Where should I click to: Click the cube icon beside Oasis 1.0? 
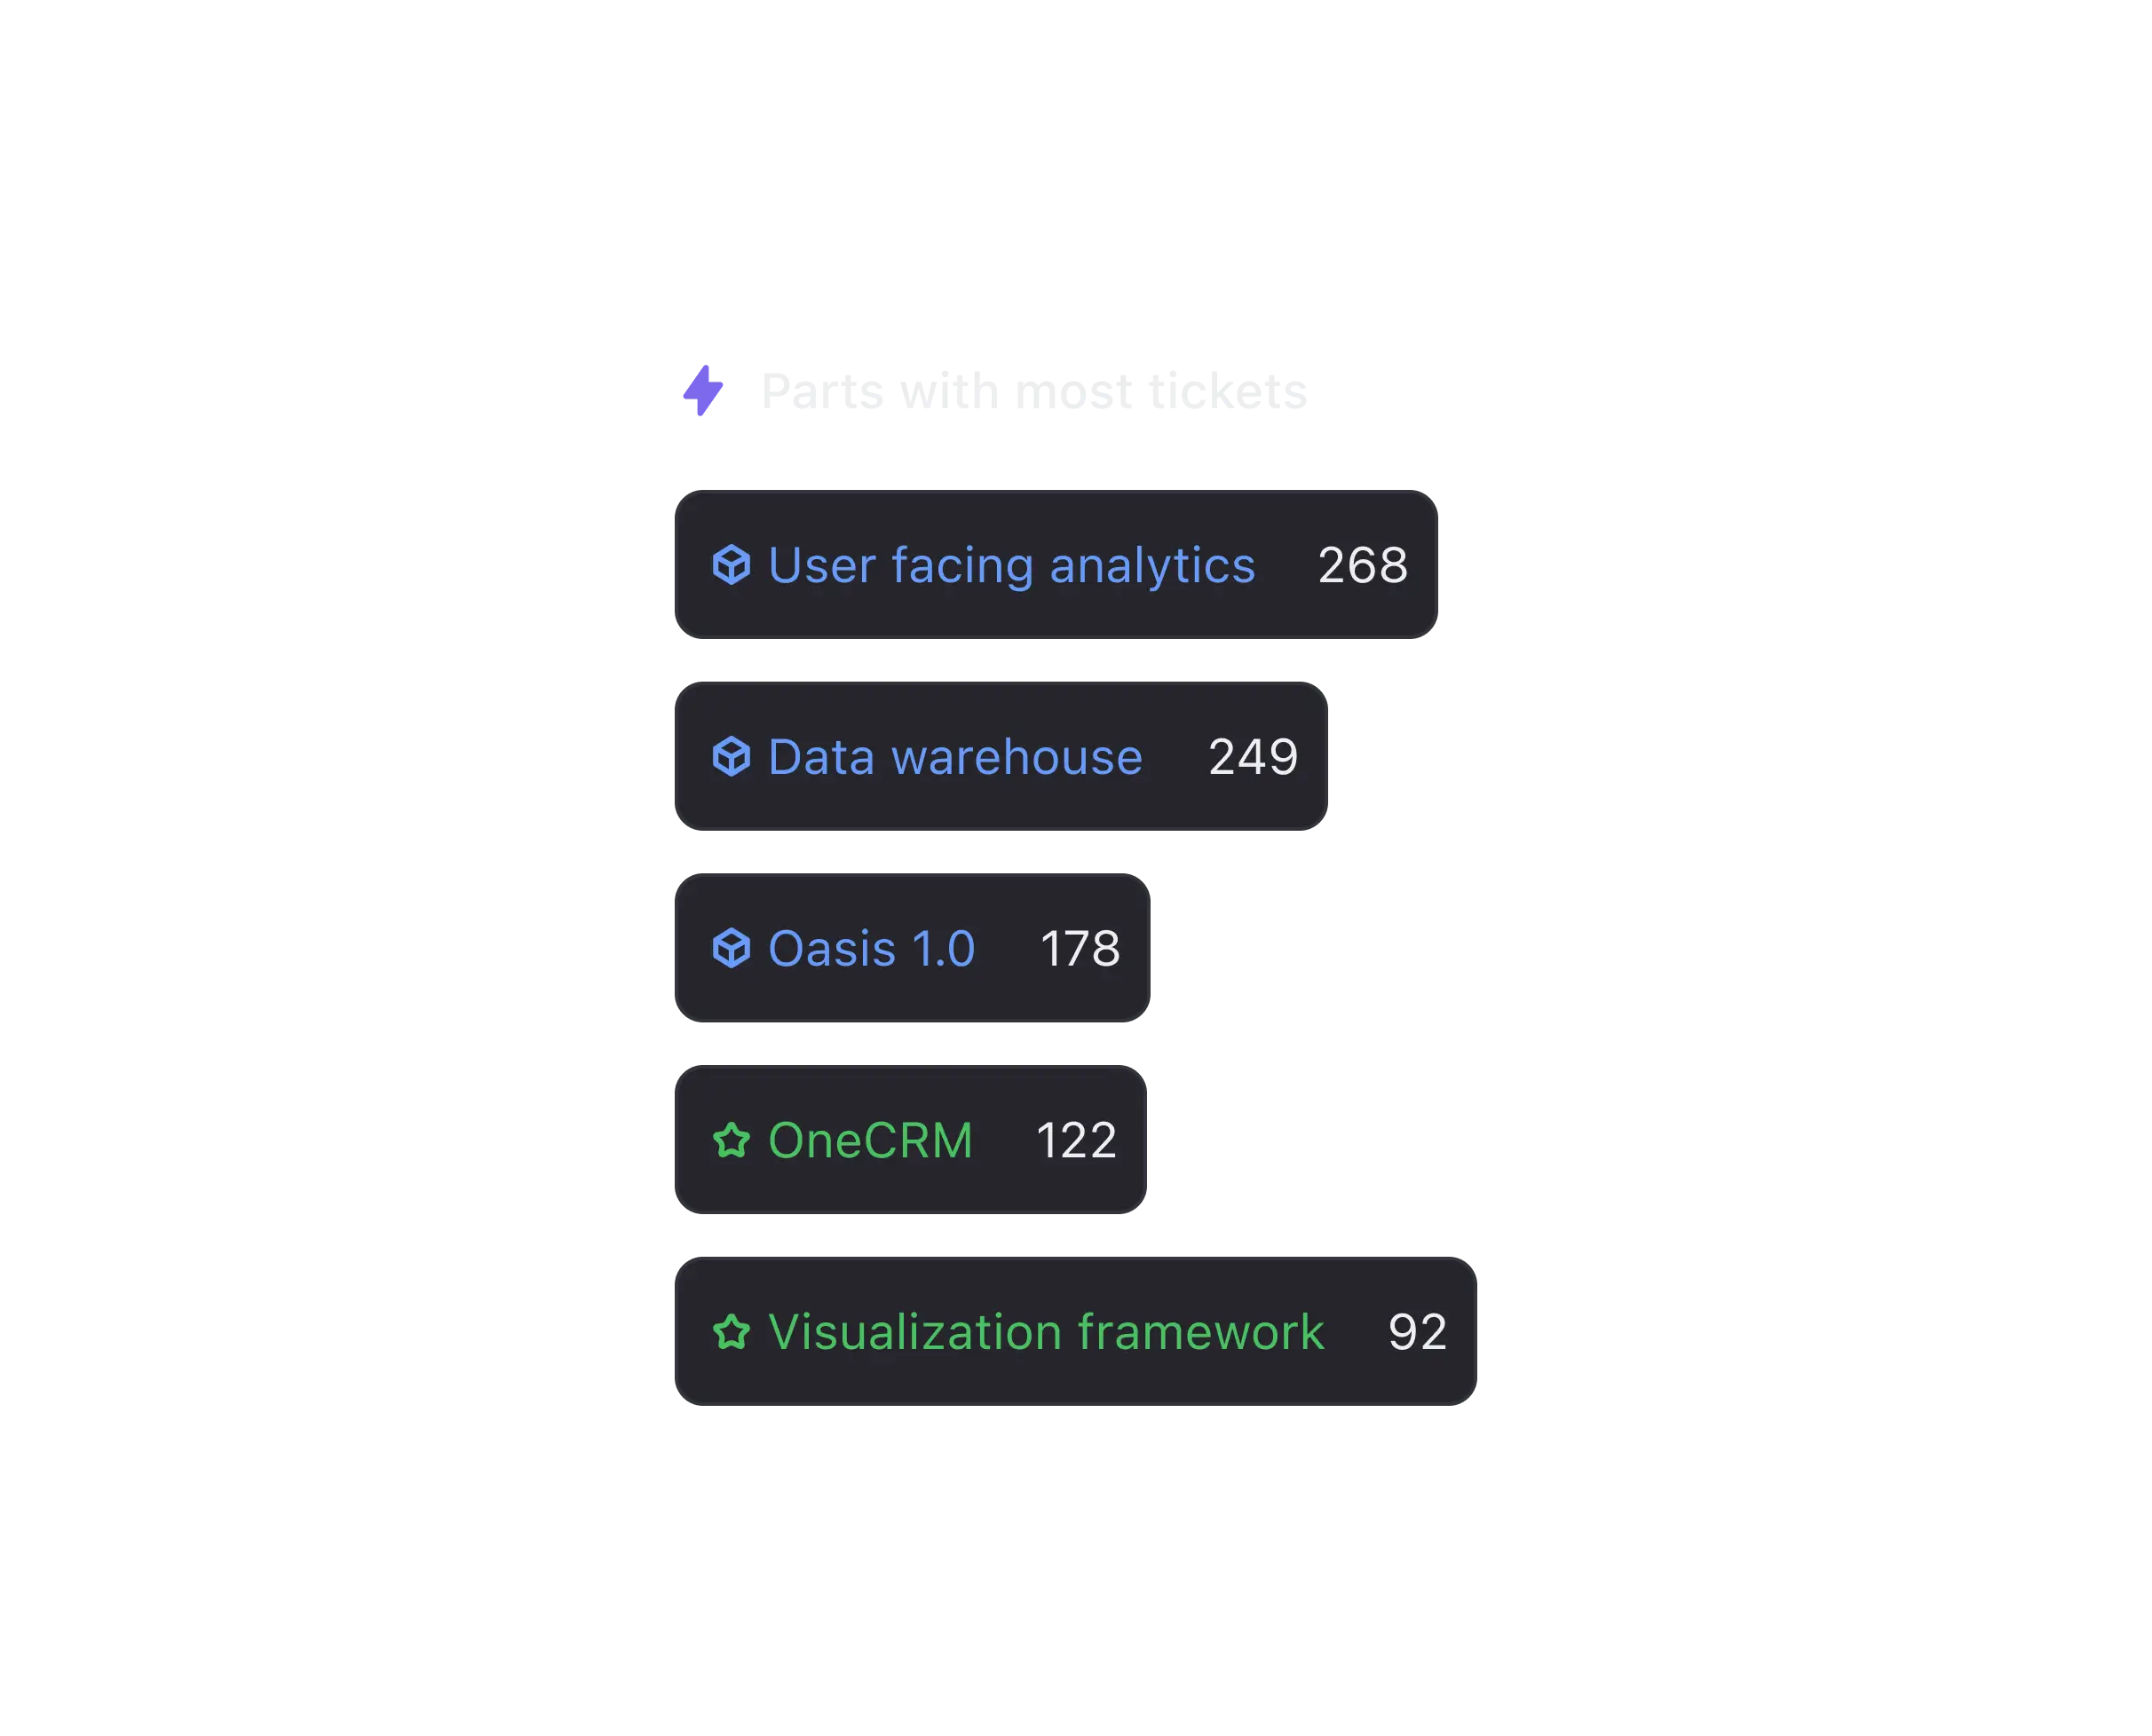pos(732,948)
